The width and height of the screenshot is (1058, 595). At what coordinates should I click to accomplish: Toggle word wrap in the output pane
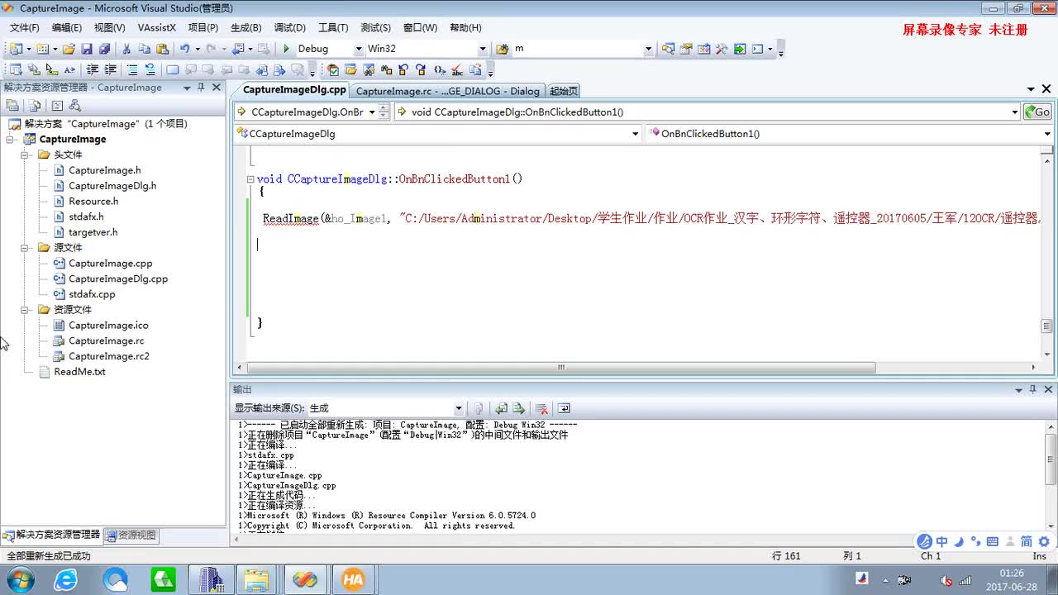(565, 408)
